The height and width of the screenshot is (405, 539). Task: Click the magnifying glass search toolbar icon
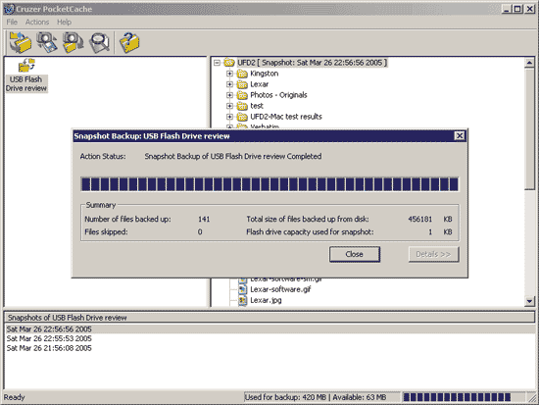coord(99,43)
